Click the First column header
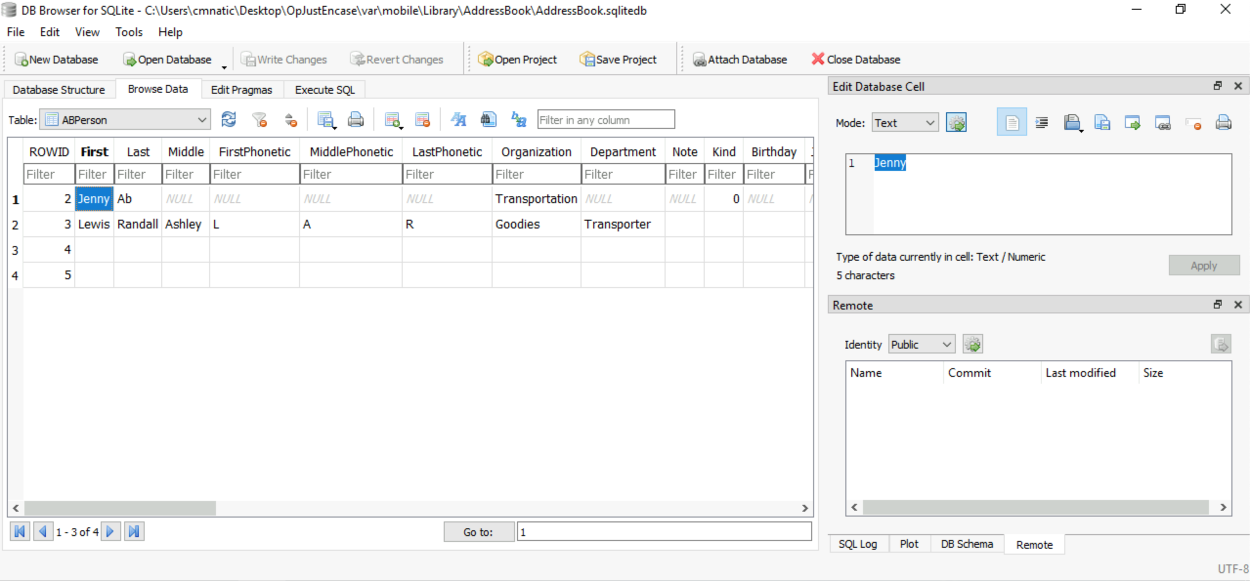Image resolution: width=1250 pixels, height=581 pixels. [x=94, y=152]
